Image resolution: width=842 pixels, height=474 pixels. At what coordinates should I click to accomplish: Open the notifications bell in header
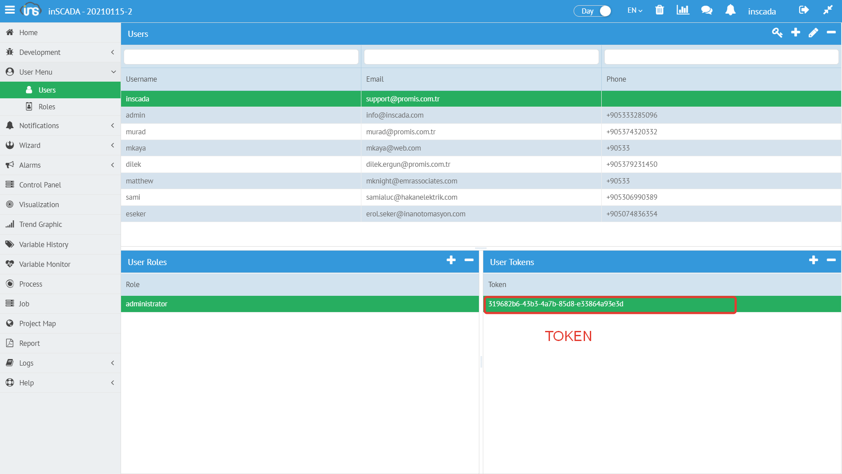tap(730, 10)
